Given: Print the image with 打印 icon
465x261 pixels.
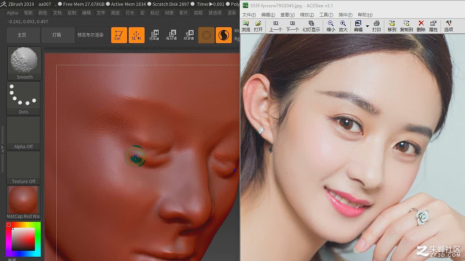Looking at the screenshot, I should 377,26.
